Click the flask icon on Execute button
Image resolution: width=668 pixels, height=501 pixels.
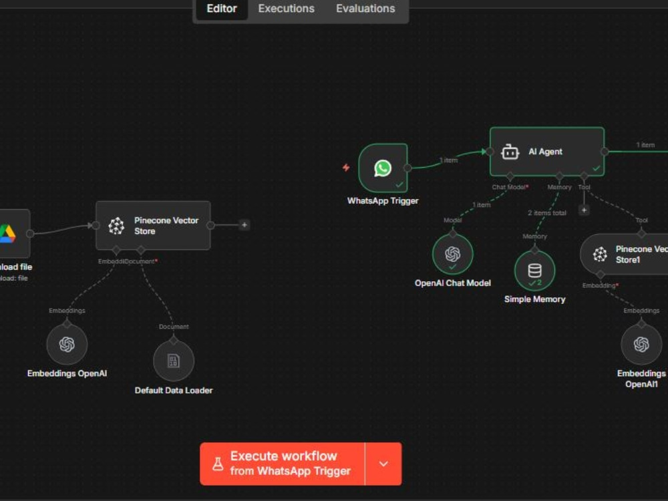click(218, 464)
